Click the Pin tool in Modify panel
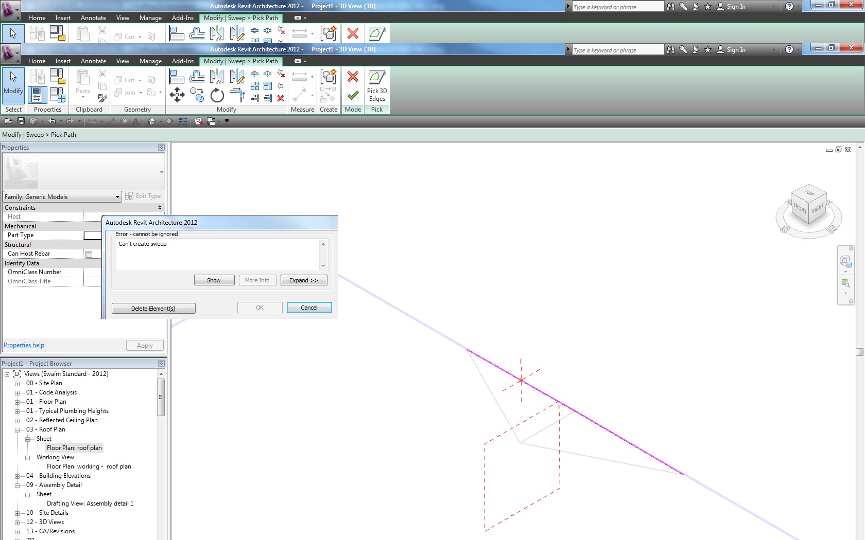The height and width of the screenshot is (540, 865). tap(281, 86)
